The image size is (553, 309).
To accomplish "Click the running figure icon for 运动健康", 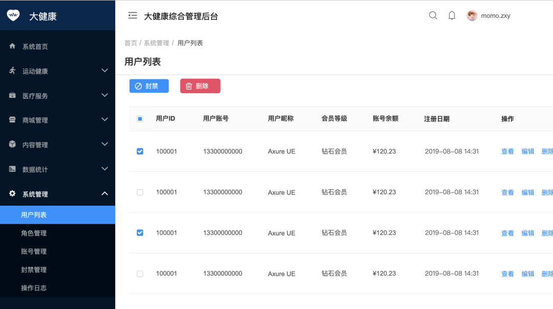I will (x=13, y=71).
